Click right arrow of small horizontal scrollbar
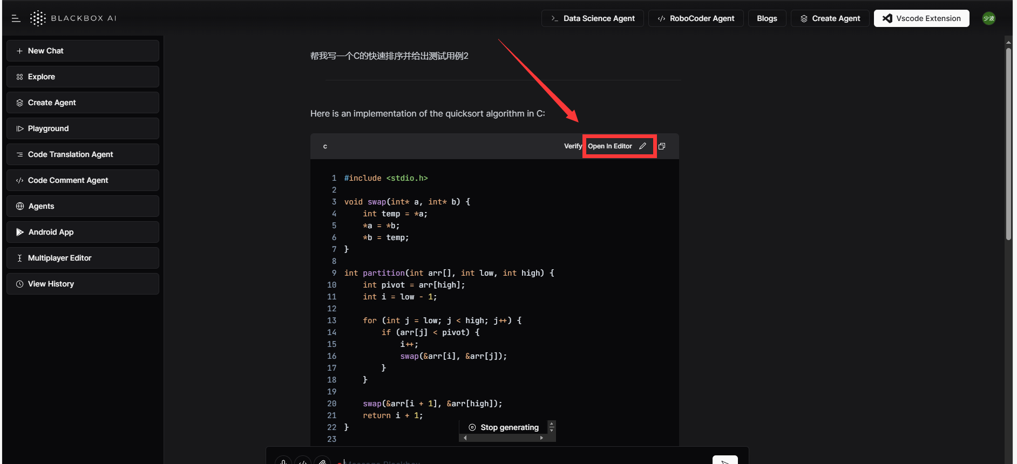 pos(541,438)
